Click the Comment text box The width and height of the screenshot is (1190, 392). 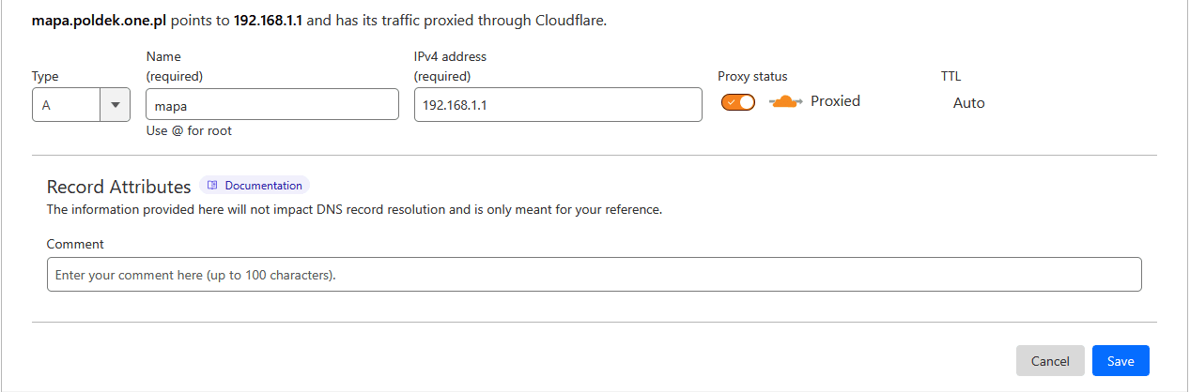(594, 275)
